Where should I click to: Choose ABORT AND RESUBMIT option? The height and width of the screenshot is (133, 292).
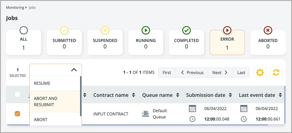(46, 101)
